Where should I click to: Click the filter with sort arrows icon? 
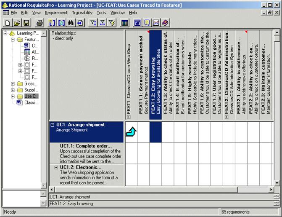pyautogui.click(x=93, y=23)
